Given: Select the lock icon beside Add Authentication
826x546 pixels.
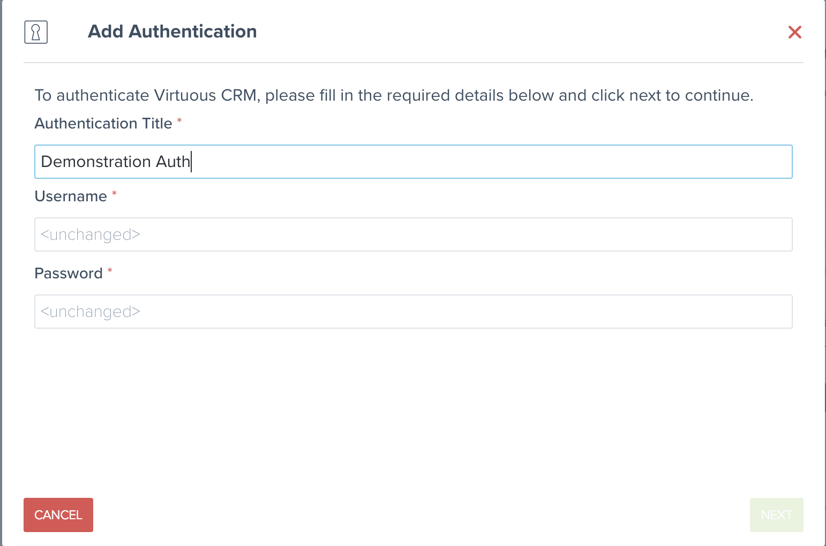Looking at the screenshot, I should [x=36, y=32].
